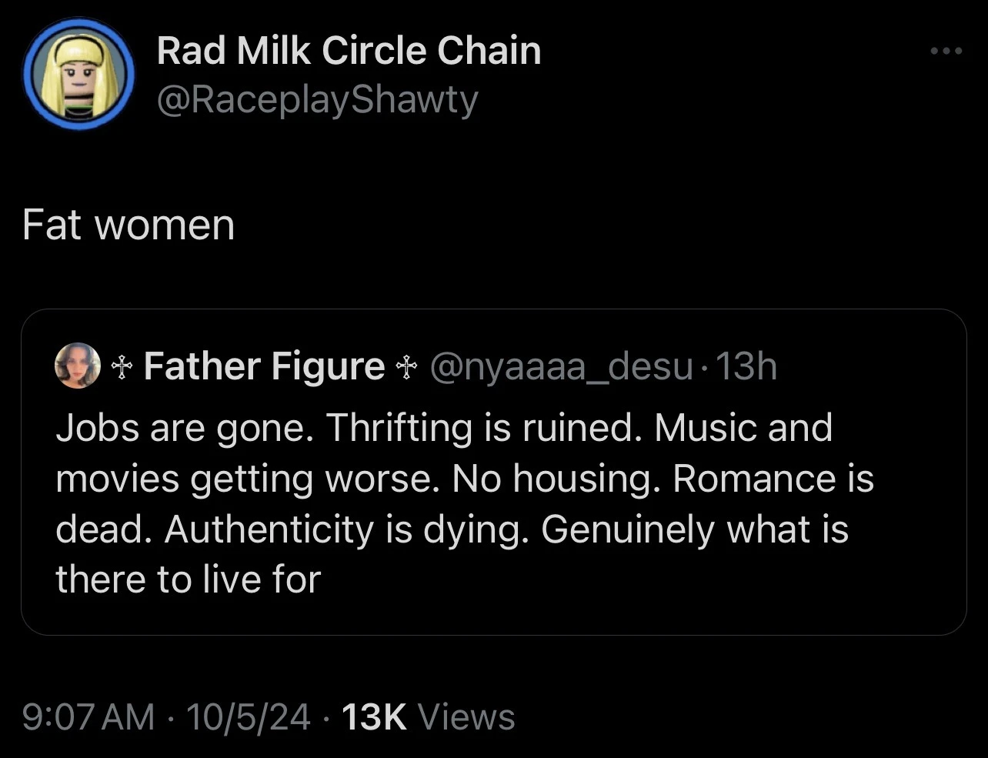Click "Authenticity is dying." in quoted tweet

pyautogui.click(x=345, y=529)
